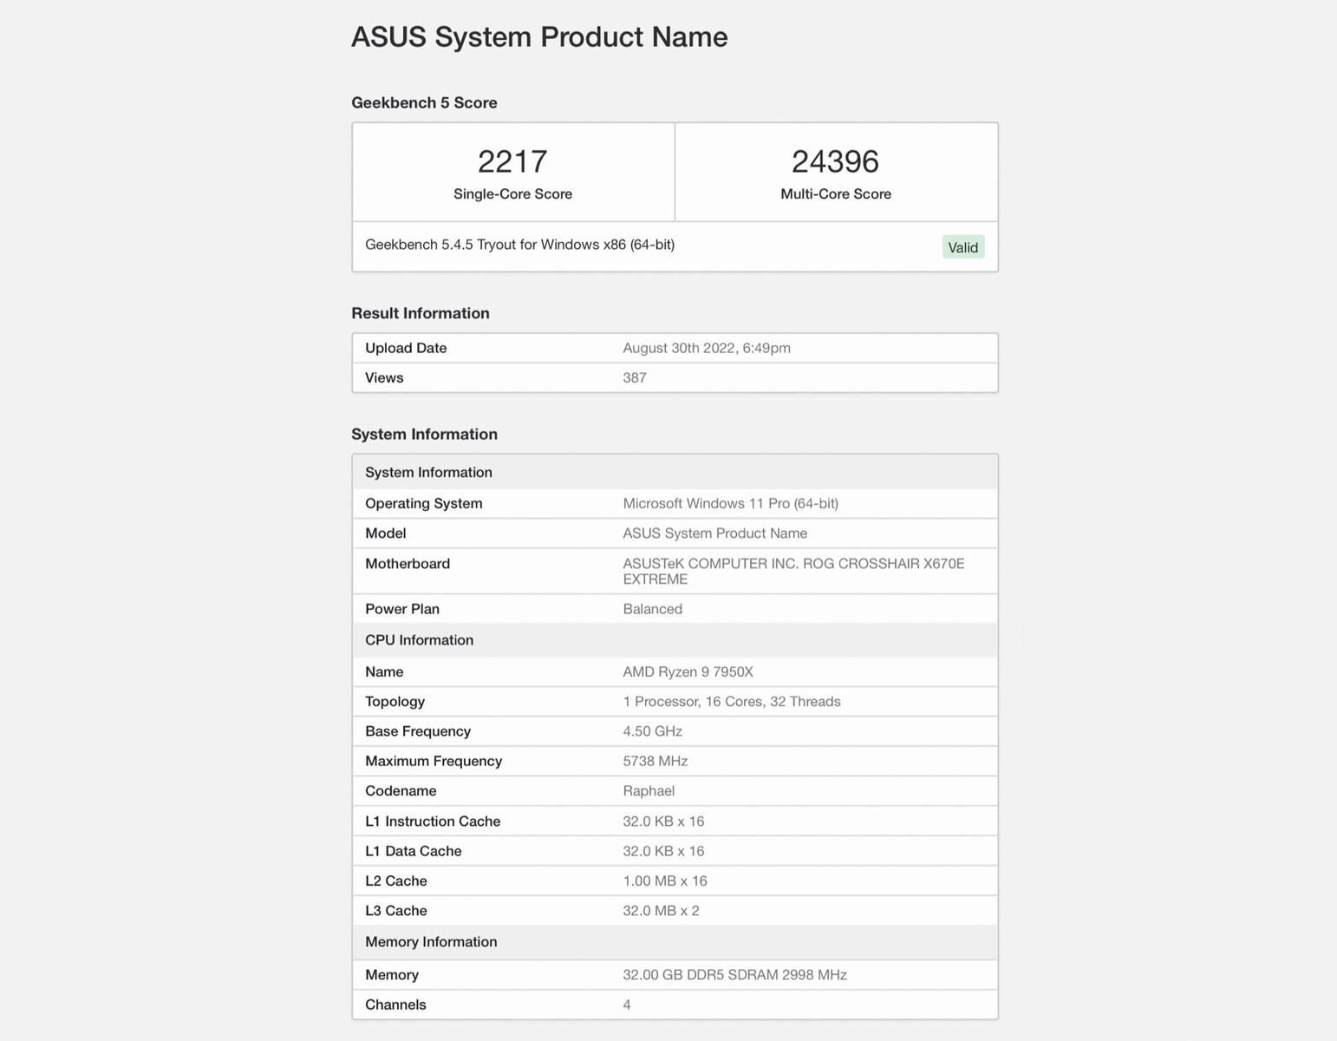Click the Operating System value Windows 11 Pro

pos(730,503)
